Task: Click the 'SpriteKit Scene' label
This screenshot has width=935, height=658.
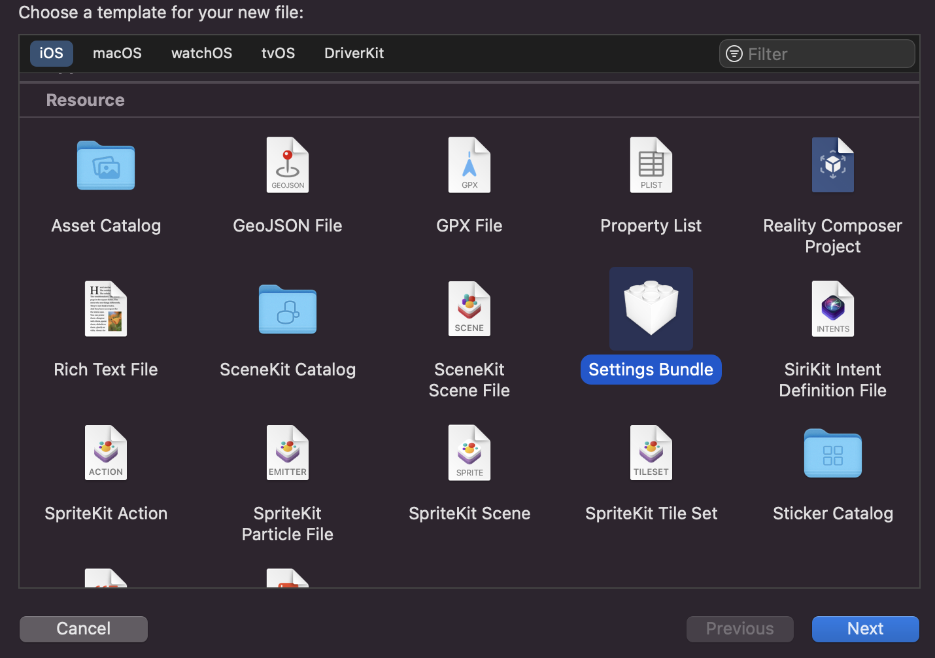Action: point(469,513)
